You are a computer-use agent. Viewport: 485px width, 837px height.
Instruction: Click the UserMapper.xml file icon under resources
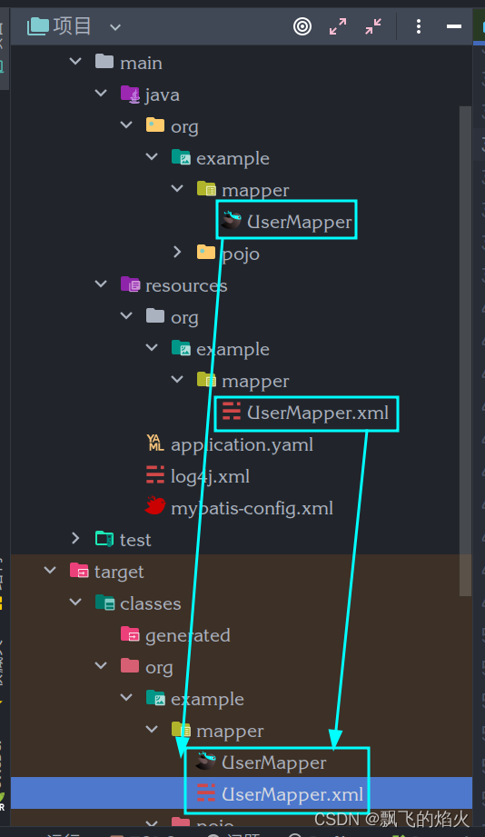click(232, 411)
